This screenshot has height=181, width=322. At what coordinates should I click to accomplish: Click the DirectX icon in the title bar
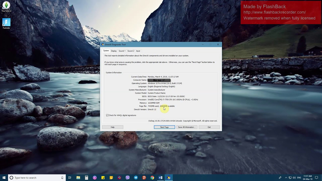click(x=103, y=44)
